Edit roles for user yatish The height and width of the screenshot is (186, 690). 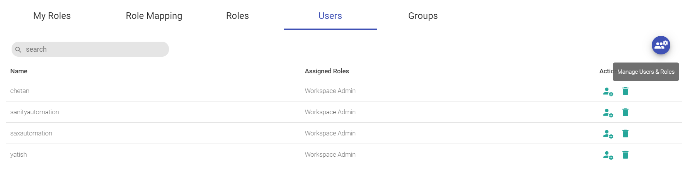[x=608, y=155]
